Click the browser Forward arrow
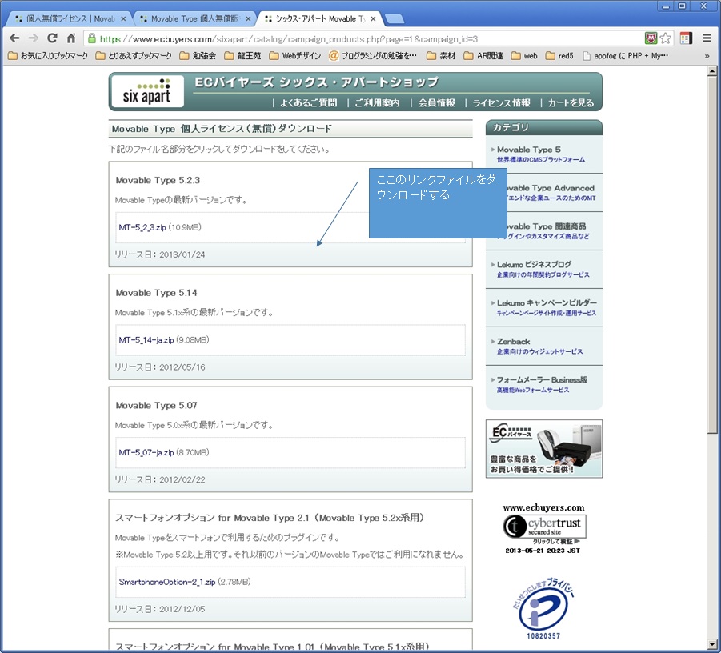This screenshot has height=653, width=721. (x=34, y=38)
